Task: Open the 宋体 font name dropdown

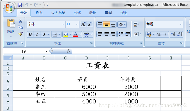Action: tap(63, 24)
